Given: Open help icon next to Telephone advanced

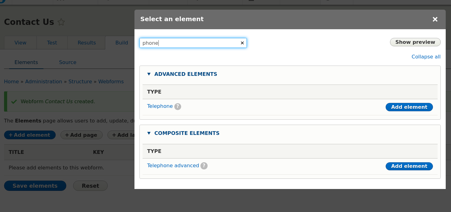Looking at the screenshot, I should (204, 166).
